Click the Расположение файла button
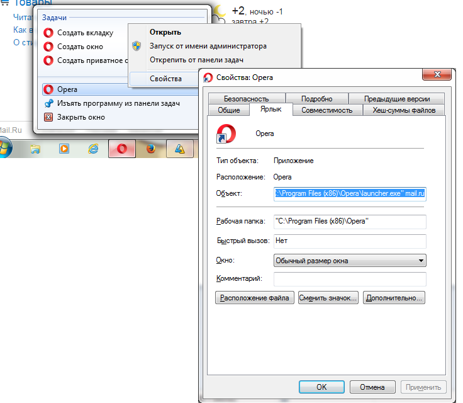Viewport: 463px width, 403px height. point(255,298)
